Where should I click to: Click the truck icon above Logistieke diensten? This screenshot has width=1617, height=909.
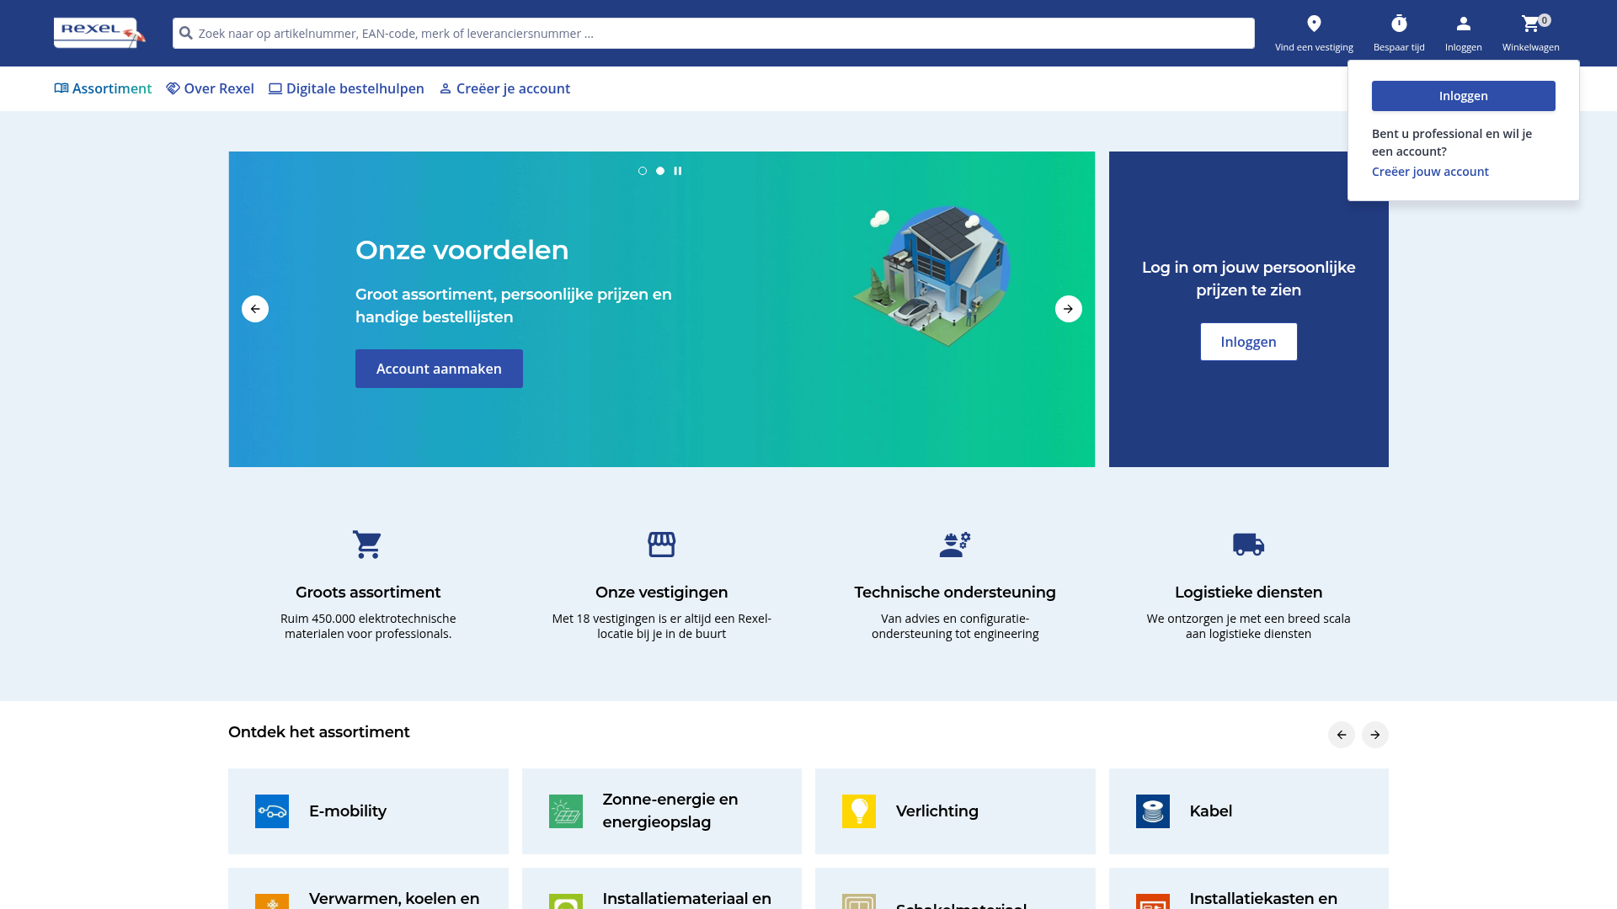pyautogui.click(x=1248, y=545)
